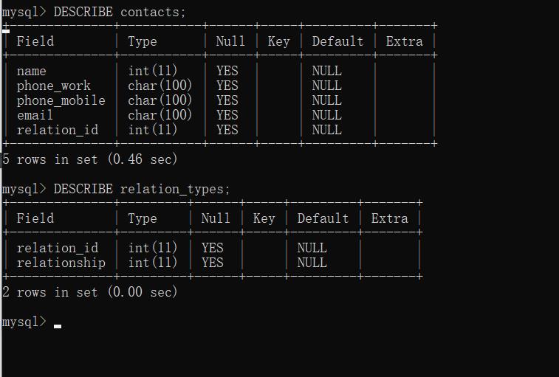Click the 'Key' header of relation_types table
The image size is (559, 377).
[264, 218]
